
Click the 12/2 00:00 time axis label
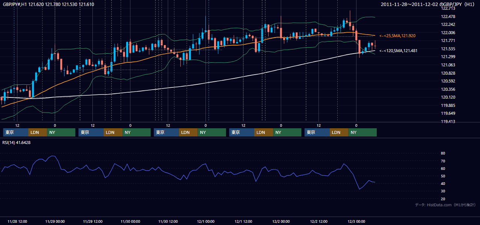281,221
